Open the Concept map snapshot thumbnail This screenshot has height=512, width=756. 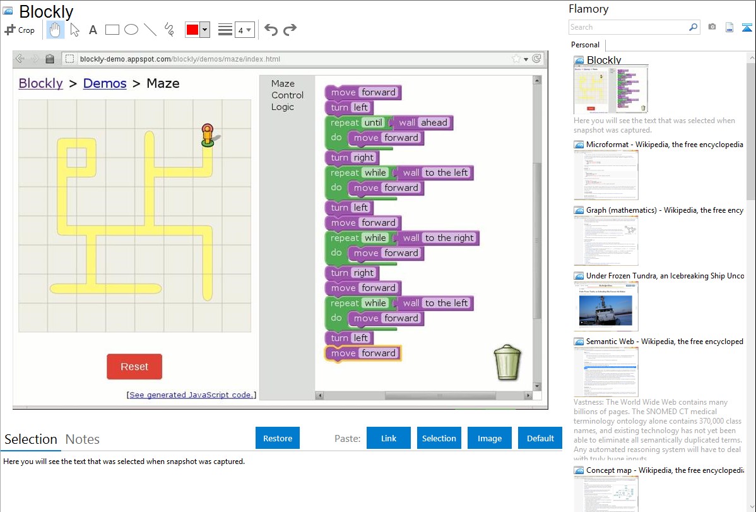click(x=606, y=494)
